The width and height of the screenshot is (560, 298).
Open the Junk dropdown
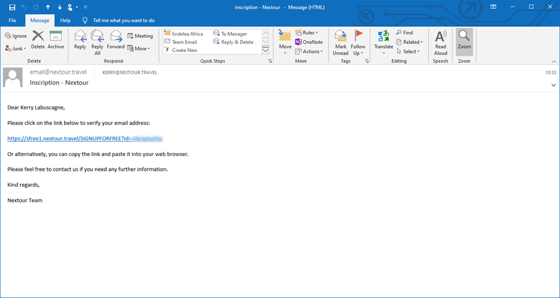click(16, 48)
